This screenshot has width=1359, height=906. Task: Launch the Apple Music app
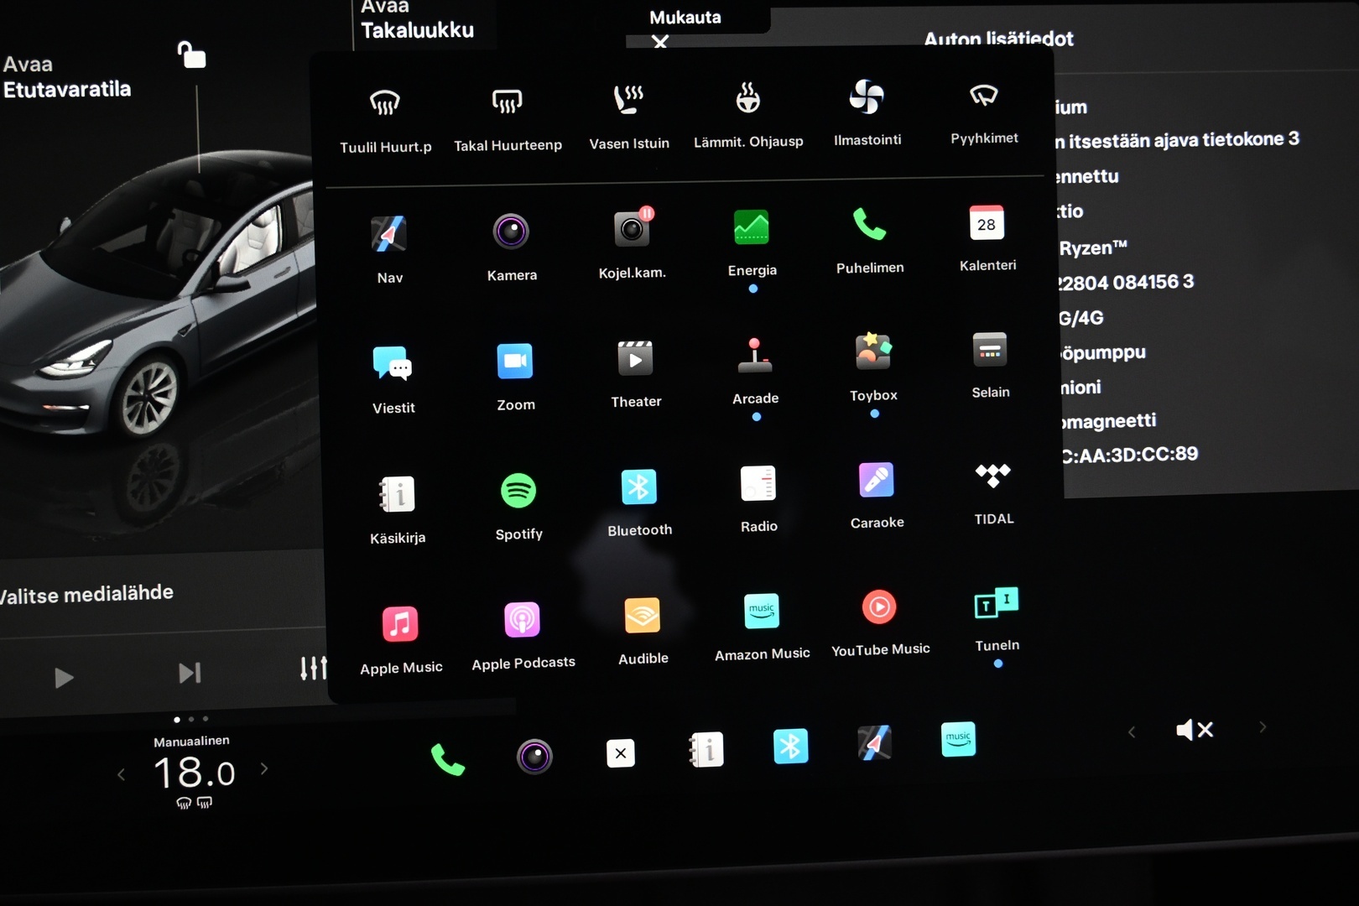tap(401, 641)
